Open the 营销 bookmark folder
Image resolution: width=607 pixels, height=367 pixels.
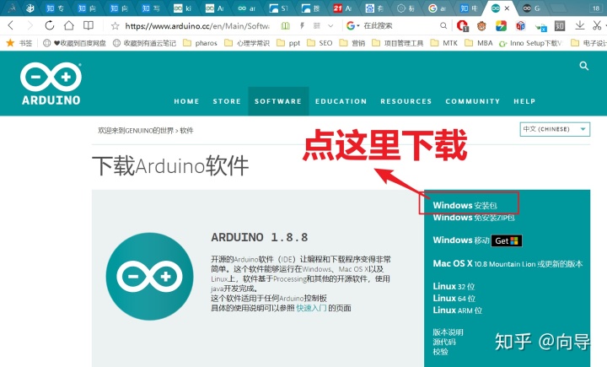(x=352, y=43)
